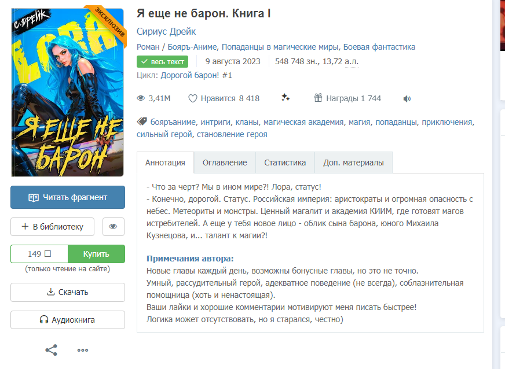Open the three-dots more options menu
Viewport: 505px width, 369px height.
(x=82, y=350)
